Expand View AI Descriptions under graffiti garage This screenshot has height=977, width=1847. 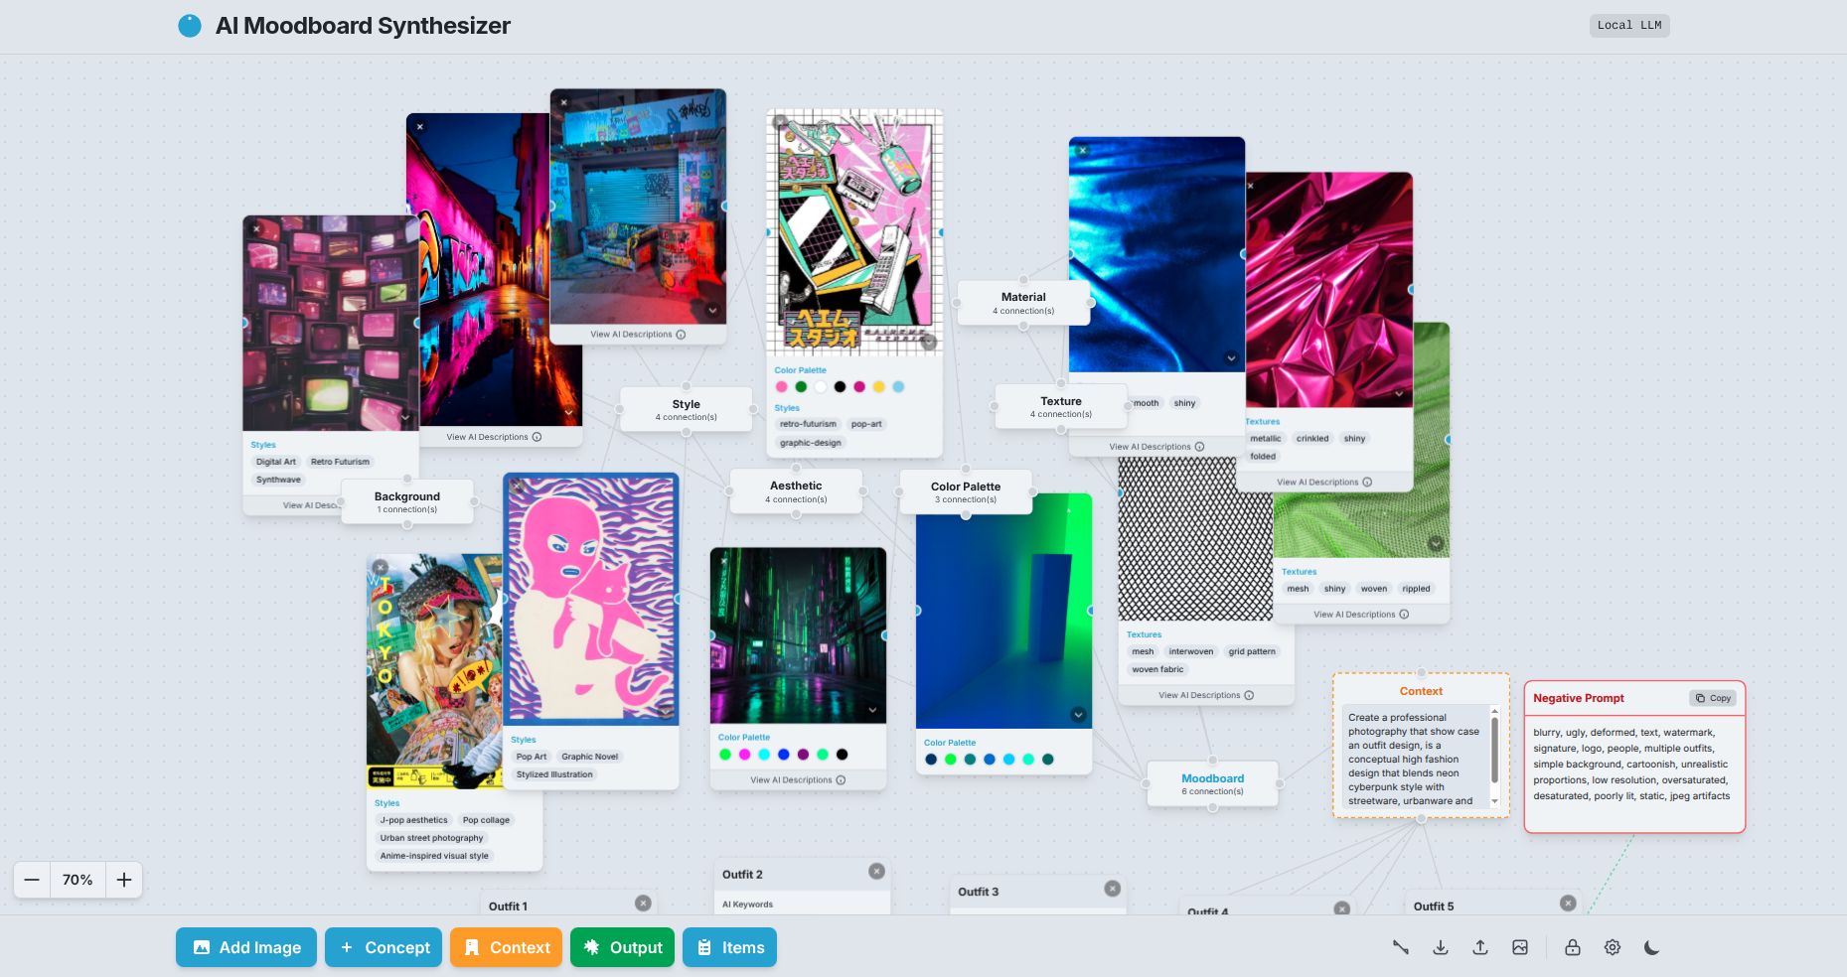click(638, 335)
